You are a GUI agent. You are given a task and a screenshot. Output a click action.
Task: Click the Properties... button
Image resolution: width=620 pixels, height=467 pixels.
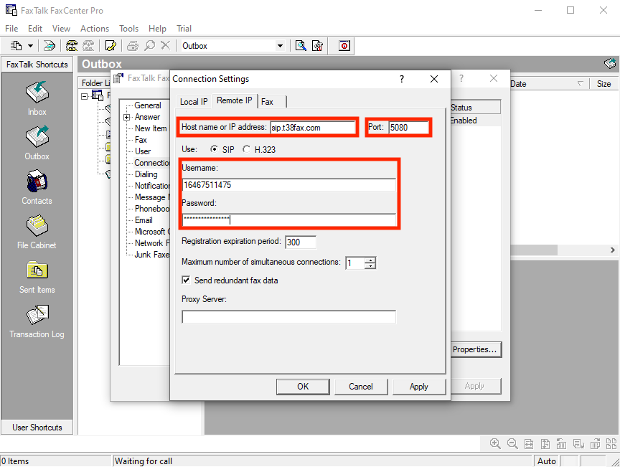point(476,349)
